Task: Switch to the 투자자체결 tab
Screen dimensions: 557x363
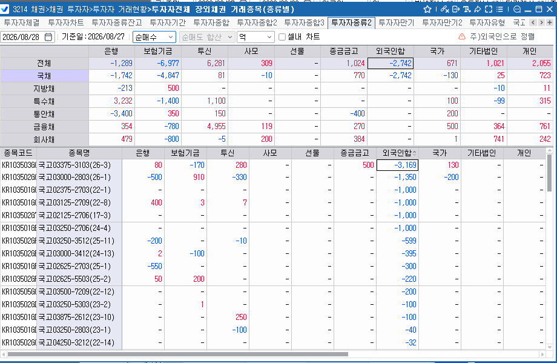Action: (22, 23)
